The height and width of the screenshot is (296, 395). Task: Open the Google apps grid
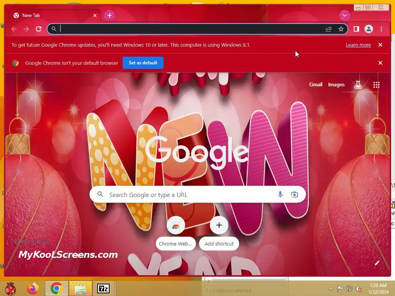[x=376, y=85]
